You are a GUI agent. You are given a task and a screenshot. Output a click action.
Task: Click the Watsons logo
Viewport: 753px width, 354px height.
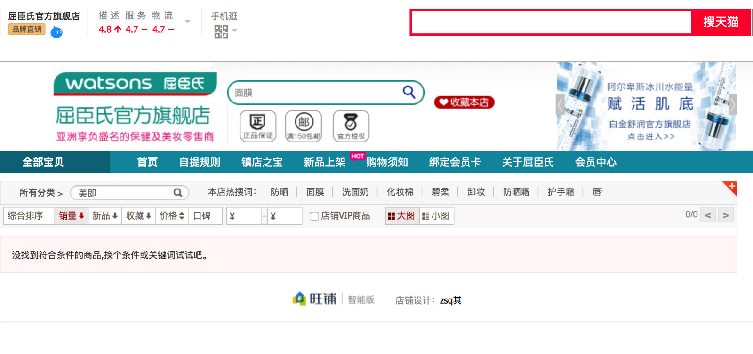[135, 84]
